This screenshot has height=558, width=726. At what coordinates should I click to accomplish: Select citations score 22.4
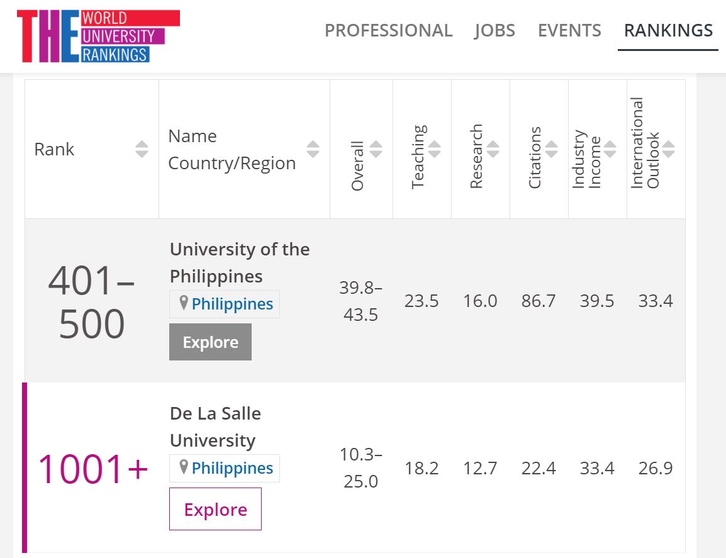pyautogui.click(x=539, y=468)
